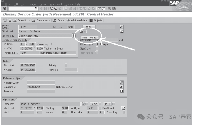198x125 pixels.
Task: Click the Print icon in toolbar
Action: click(66, 8)
